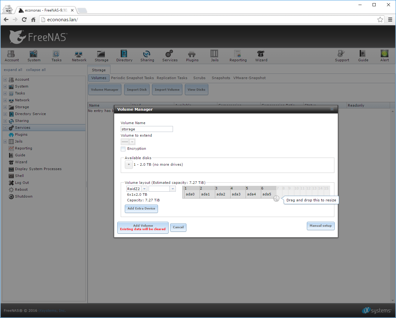Viewport: 396px width, 318px height.
Task: Select Reboot in the sidebar
Action: pyautogui.click(x=21, y=189)
